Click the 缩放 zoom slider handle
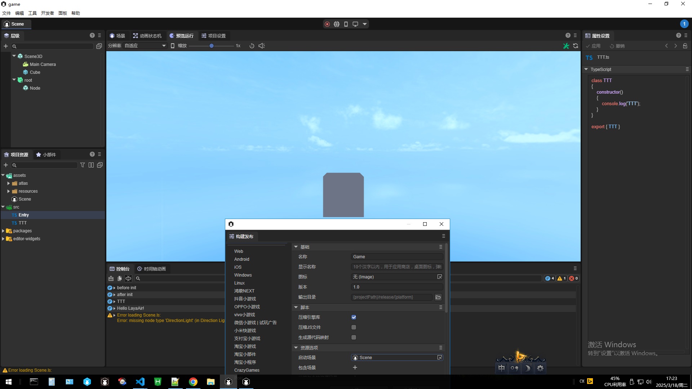The width and height of the screenshot is (692, 389). pos(212,46)
